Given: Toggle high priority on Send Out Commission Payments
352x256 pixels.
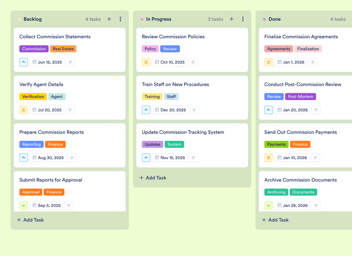Looking at the screenshot, I should pyautogui.click(x=269, y=158).
